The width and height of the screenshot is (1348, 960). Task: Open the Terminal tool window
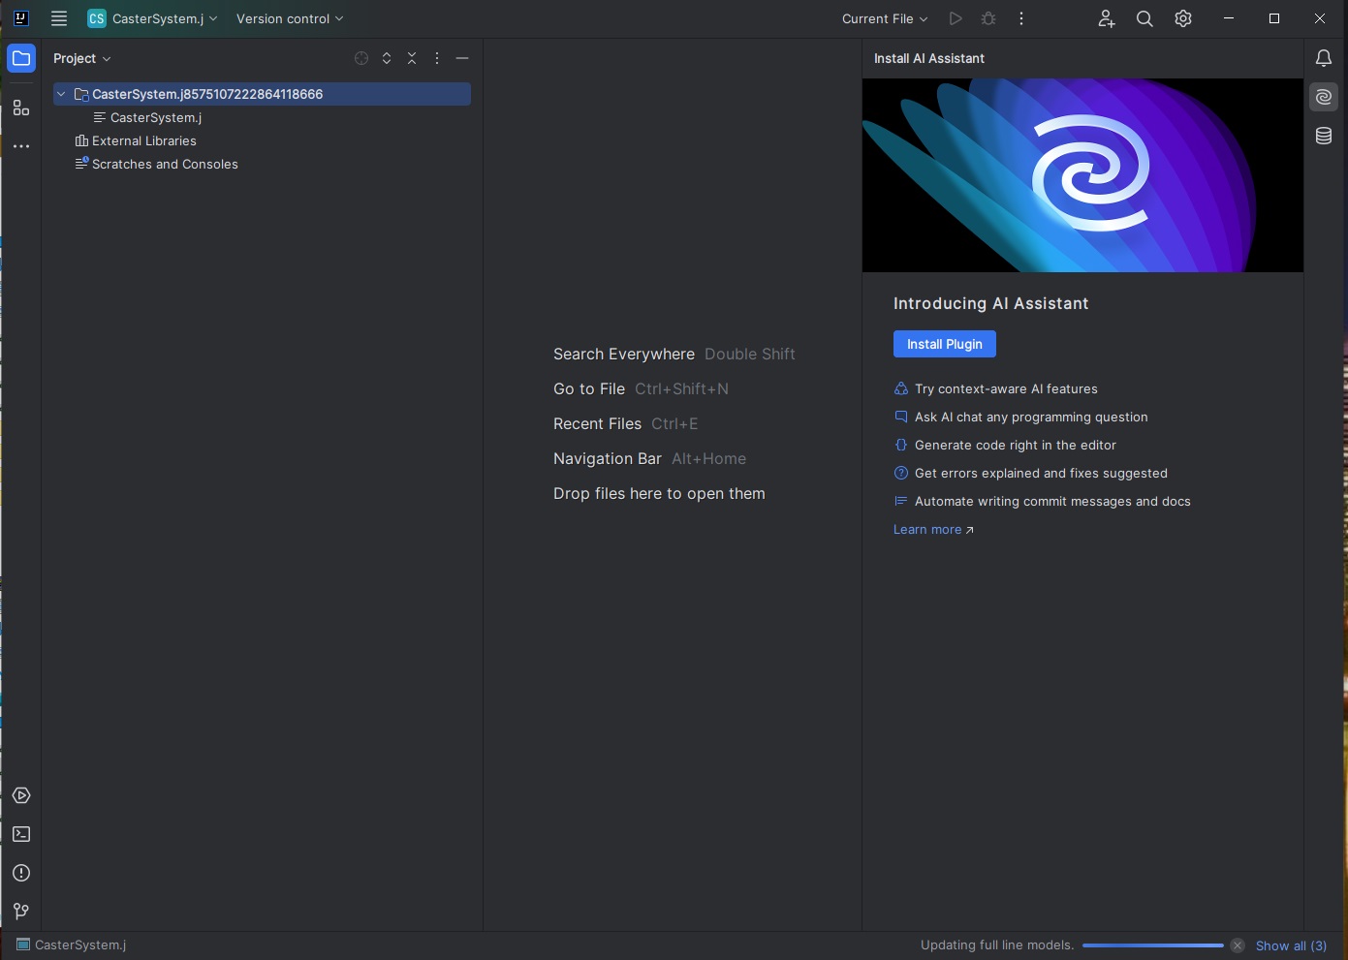[21, 834]
